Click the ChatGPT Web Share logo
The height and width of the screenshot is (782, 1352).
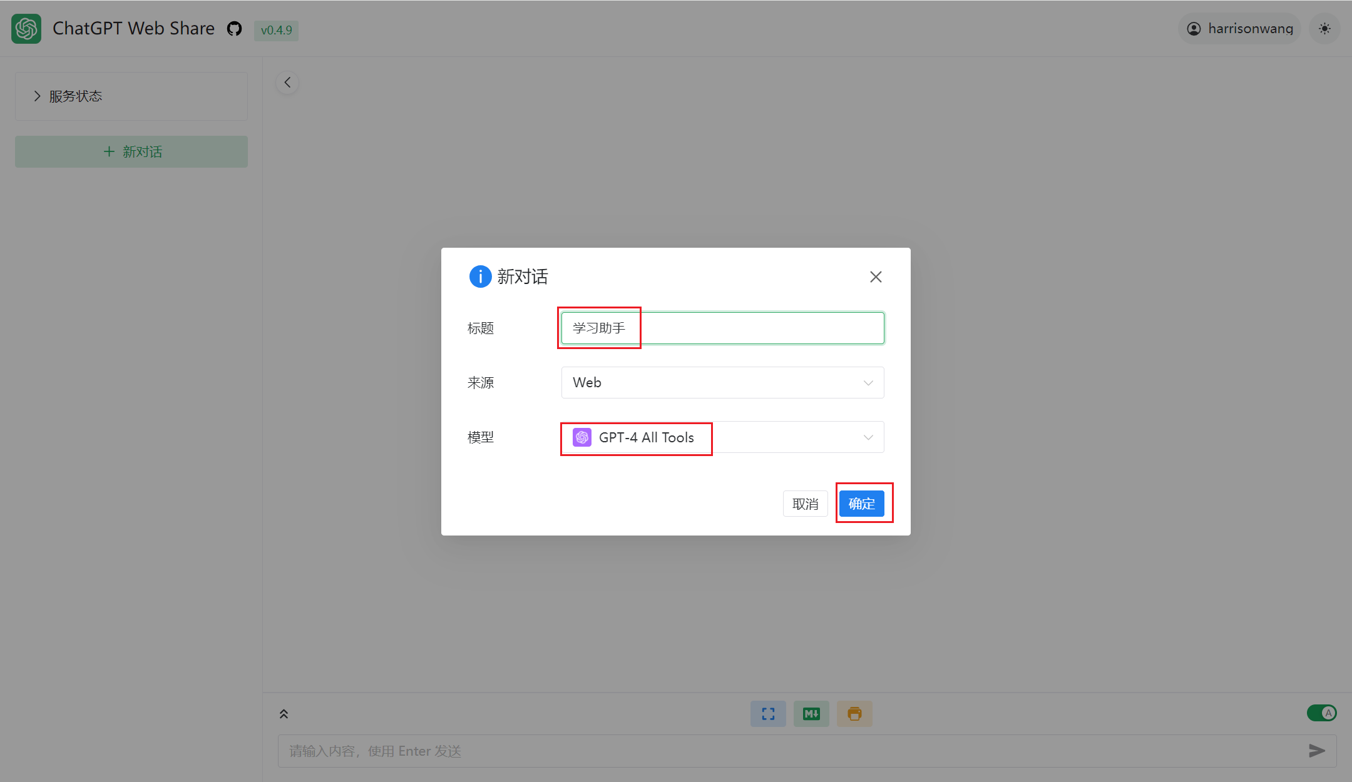26,29
